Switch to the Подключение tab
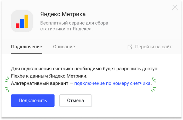Viewport: 183px width, 120px height. [x=26, y=47]
